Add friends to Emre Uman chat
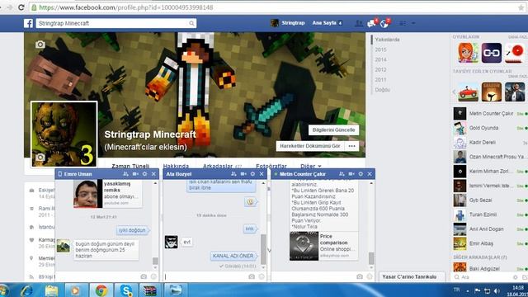The image size is (528, 297). (125, 174)
